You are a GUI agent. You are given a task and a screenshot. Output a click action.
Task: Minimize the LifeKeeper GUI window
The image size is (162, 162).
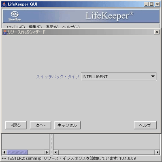coord(146,4)
